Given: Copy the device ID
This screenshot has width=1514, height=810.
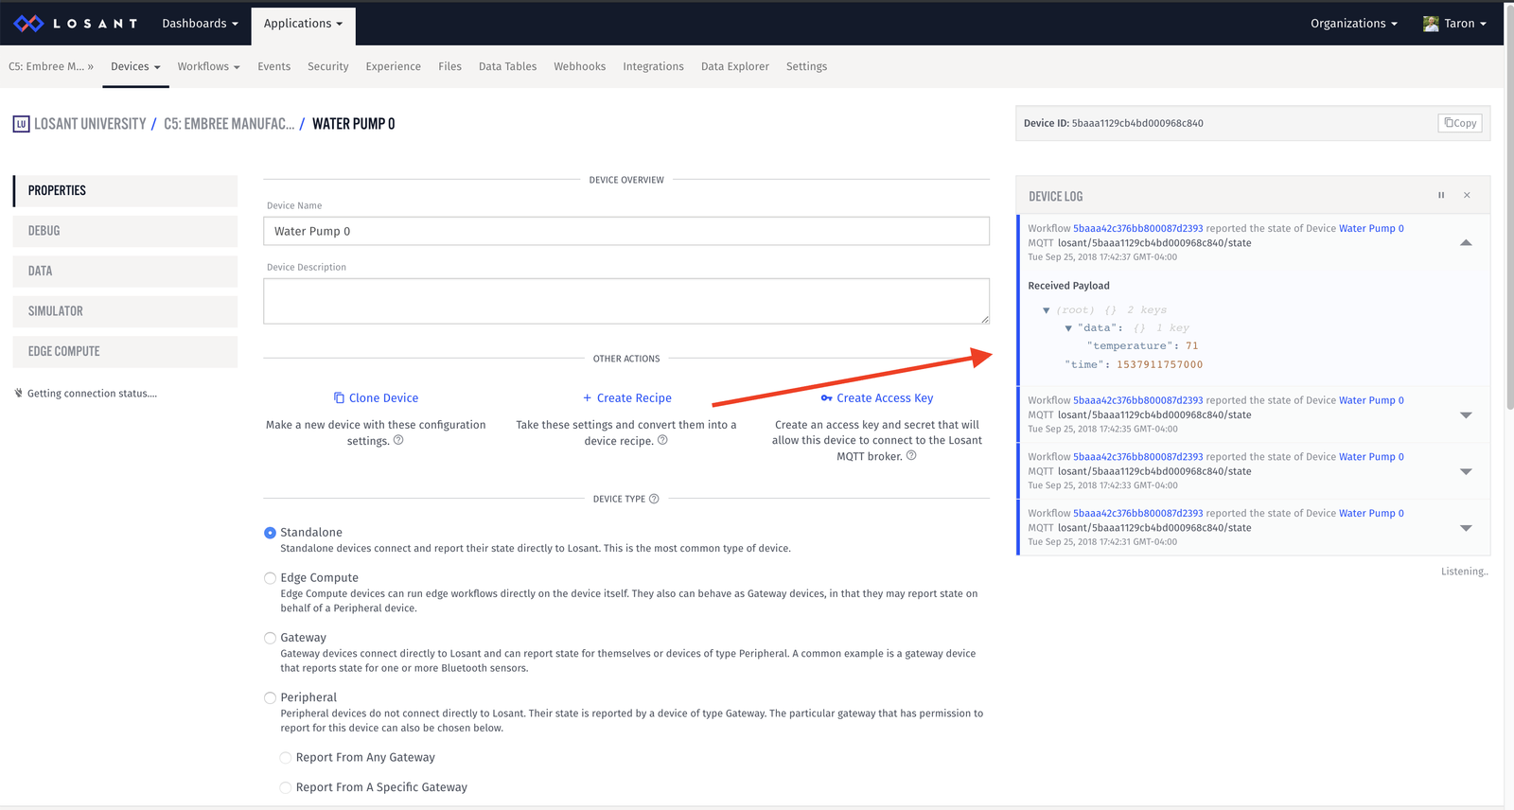Looking at the screenshot, I should pyautogui.click(x=1460, y=123).
